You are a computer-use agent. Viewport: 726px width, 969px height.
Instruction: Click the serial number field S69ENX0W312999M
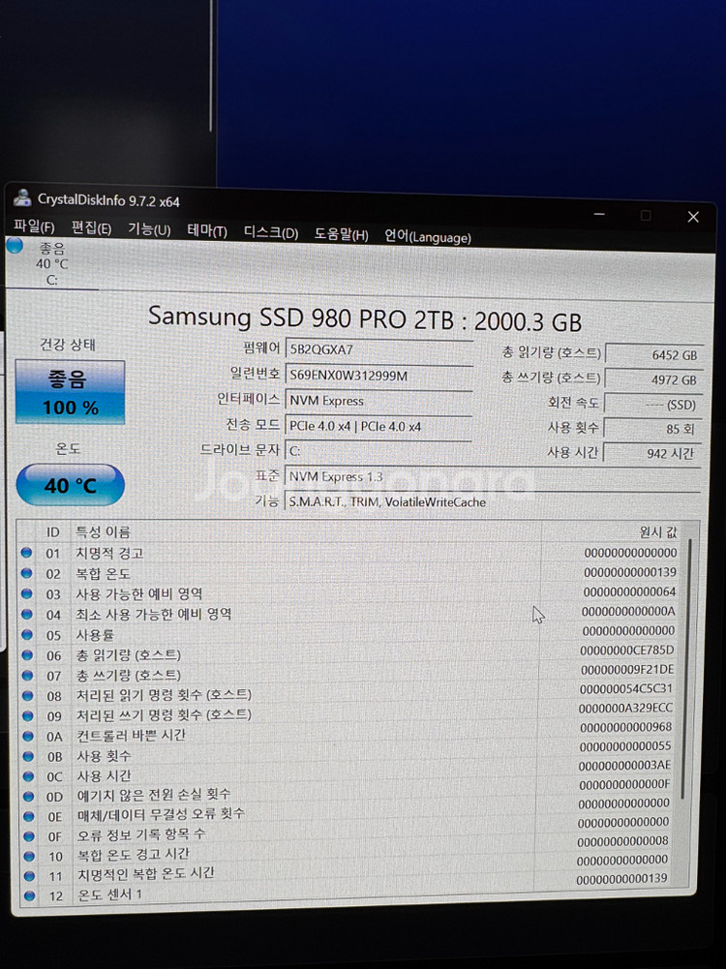tap(378, 376)
